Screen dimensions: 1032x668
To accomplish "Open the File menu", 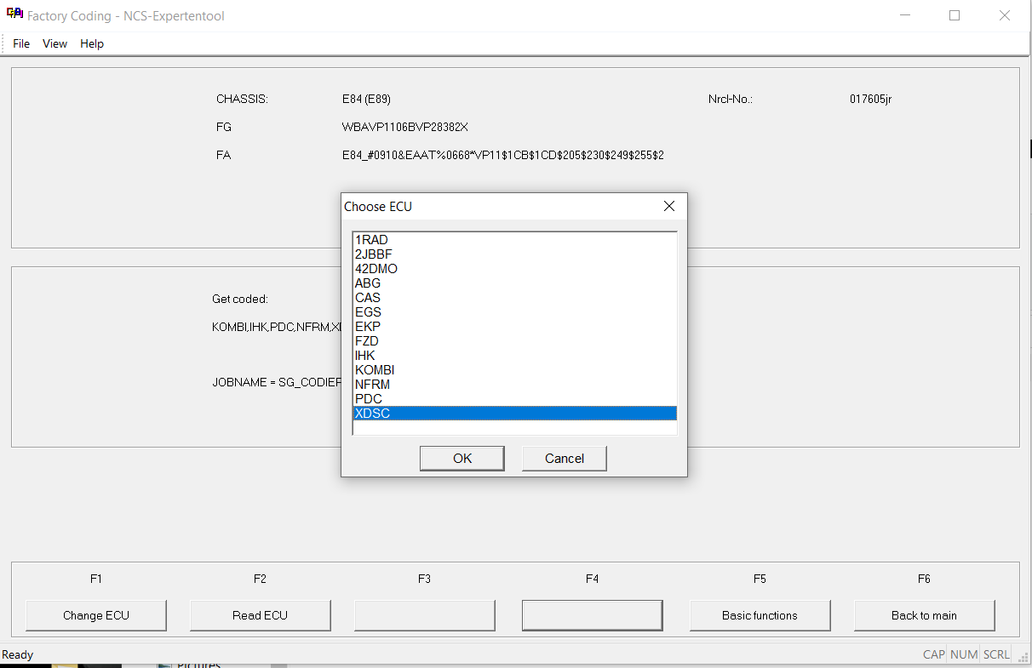I will (x=21, y=43).
